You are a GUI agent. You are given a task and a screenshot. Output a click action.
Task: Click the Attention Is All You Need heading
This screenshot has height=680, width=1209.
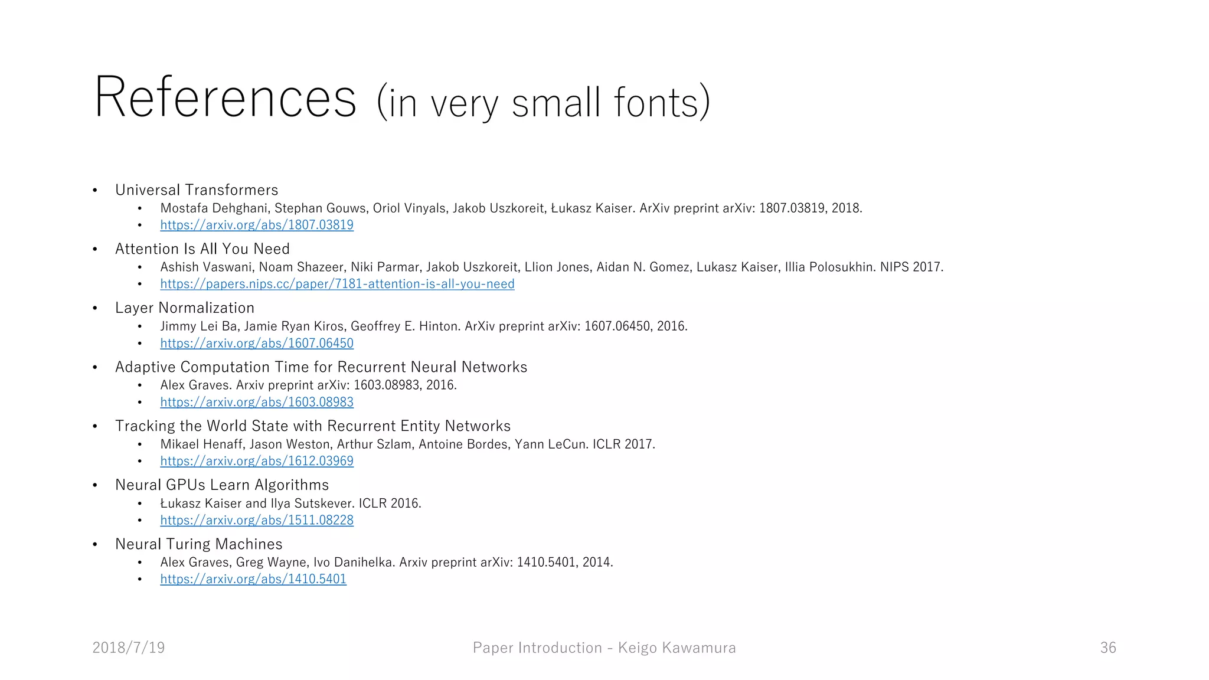[202, 249]
